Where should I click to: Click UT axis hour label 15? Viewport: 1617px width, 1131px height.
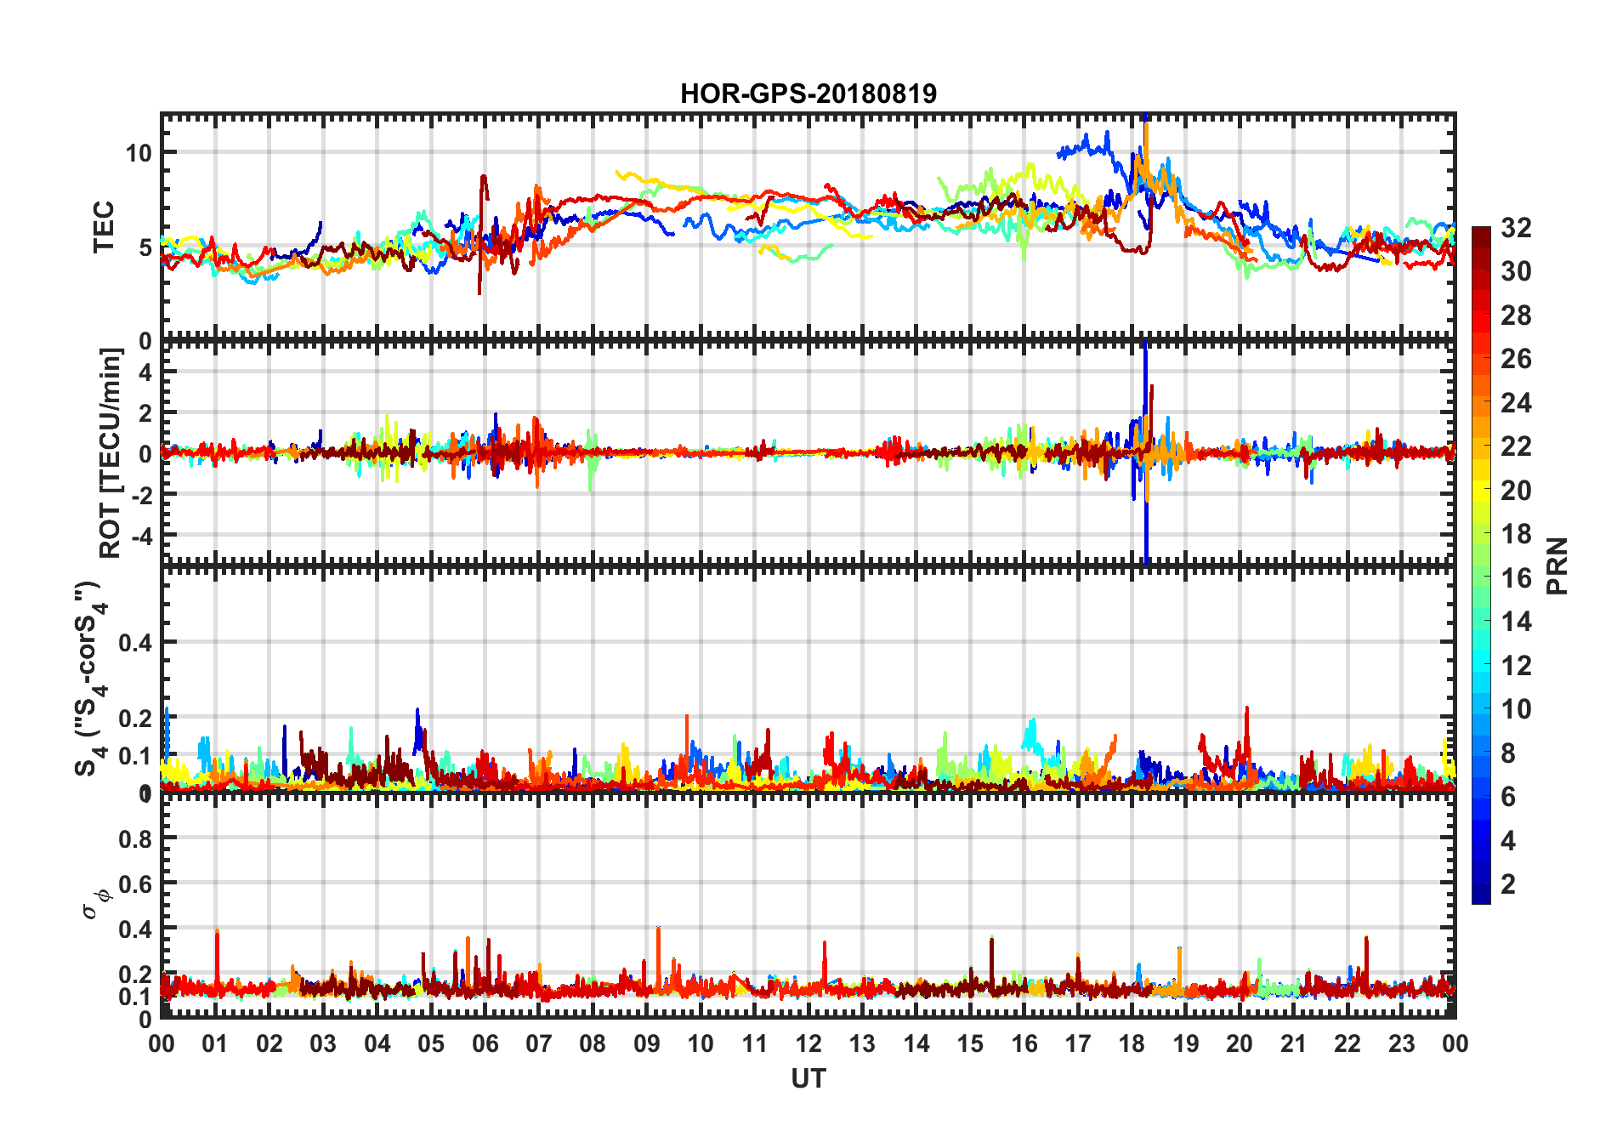pyautogui.click(x=970, y=1043)
